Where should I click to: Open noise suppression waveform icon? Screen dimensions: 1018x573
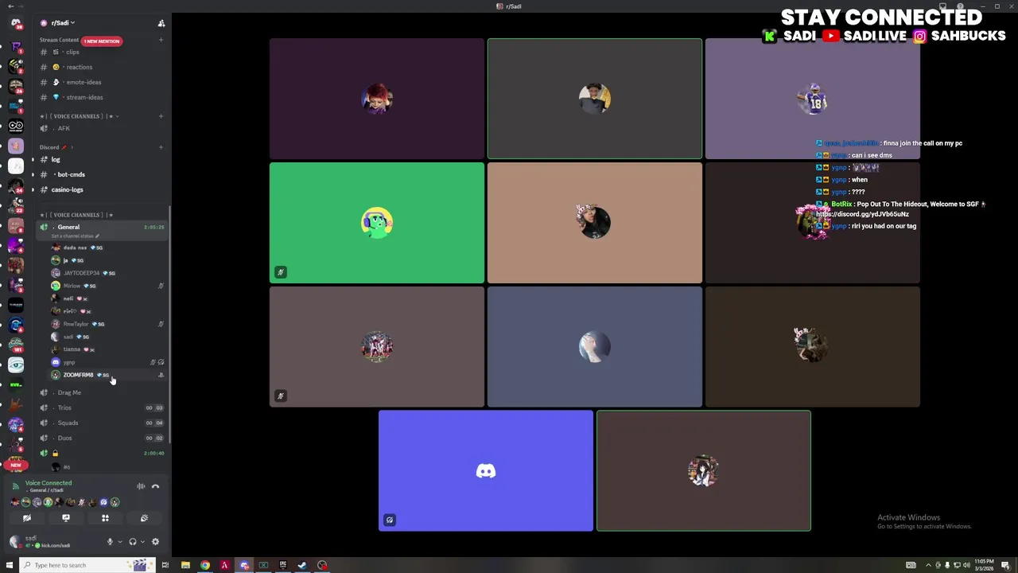(141, 486)
